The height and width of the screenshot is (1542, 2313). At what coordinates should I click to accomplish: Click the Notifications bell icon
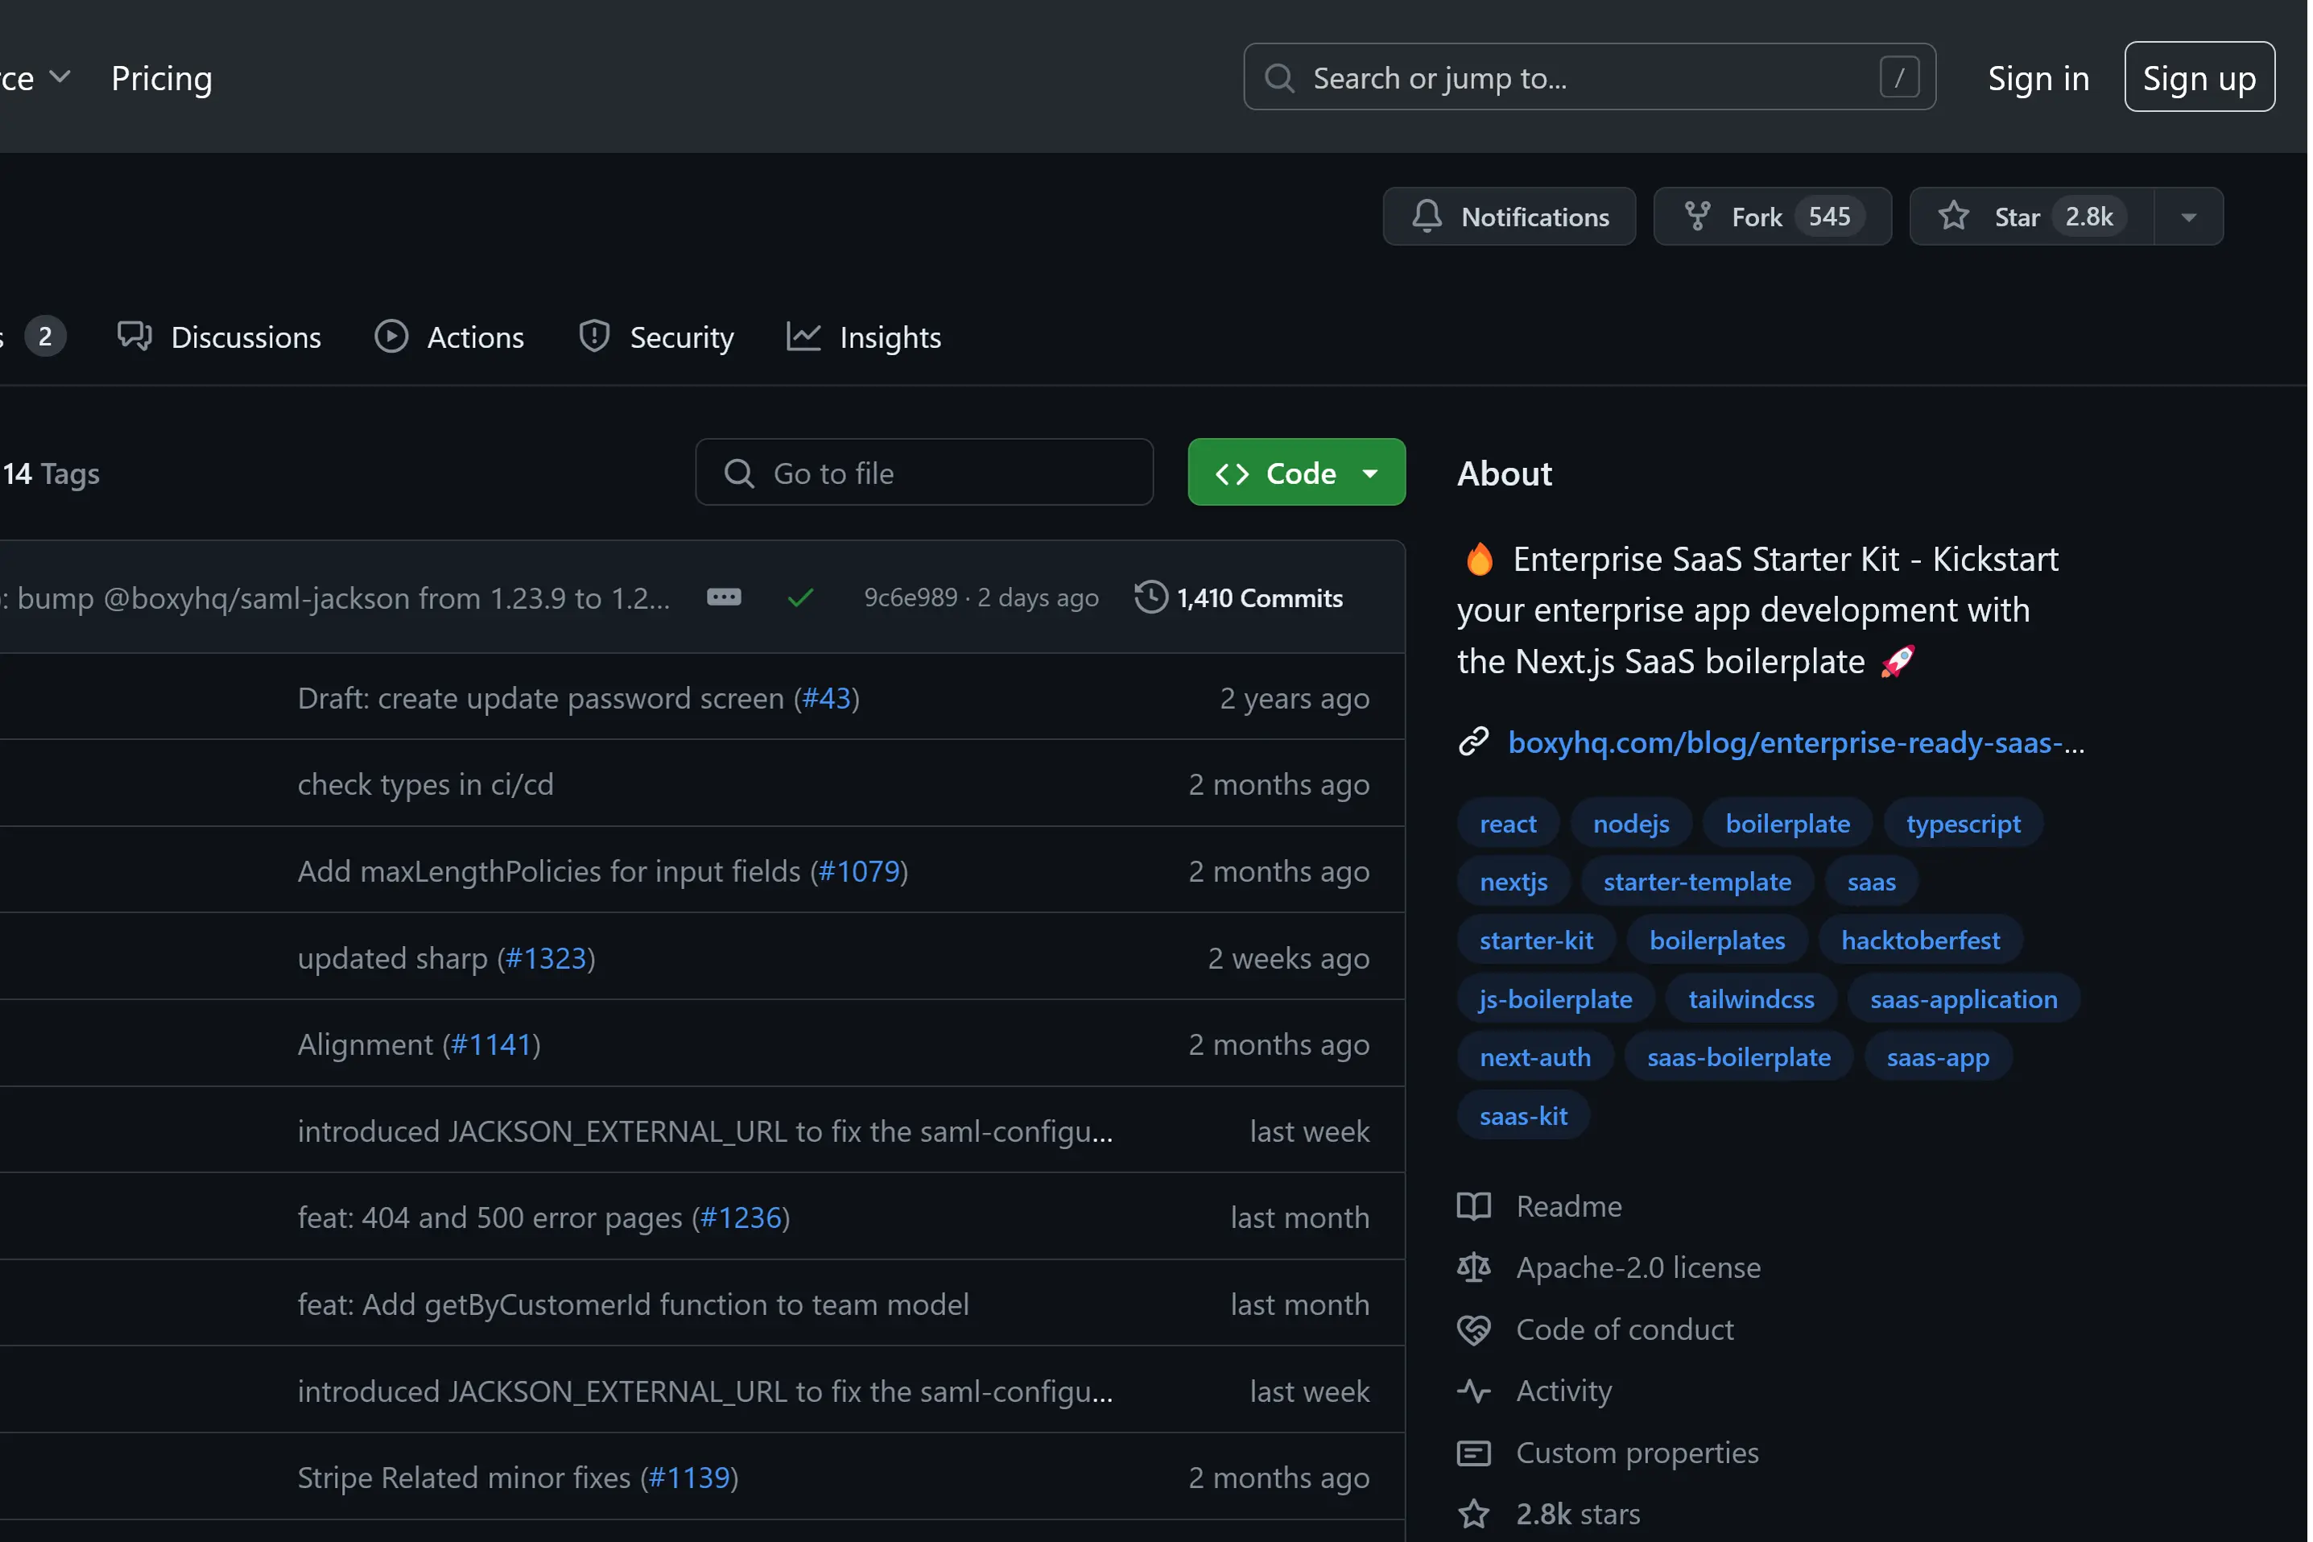pyautogui.click(x=1427, y=217)
